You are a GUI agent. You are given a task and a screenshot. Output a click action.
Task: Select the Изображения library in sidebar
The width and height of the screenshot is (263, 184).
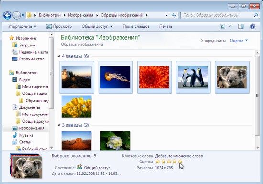(28, 128)
